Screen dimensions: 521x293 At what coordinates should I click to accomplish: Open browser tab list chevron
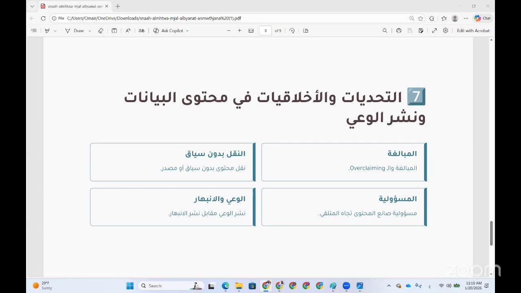point(32,6)
